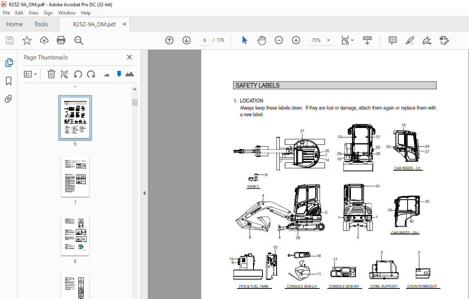The height and width of the screenshot is (299, 469).
Task: Select page 7 thumbnail
Action: (x=75, y=177)
